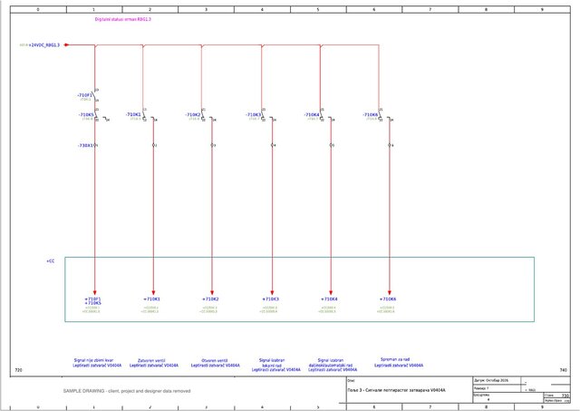Select the red arrowhead above +710K6
The image size is (580, 411).
click(389, 292)
